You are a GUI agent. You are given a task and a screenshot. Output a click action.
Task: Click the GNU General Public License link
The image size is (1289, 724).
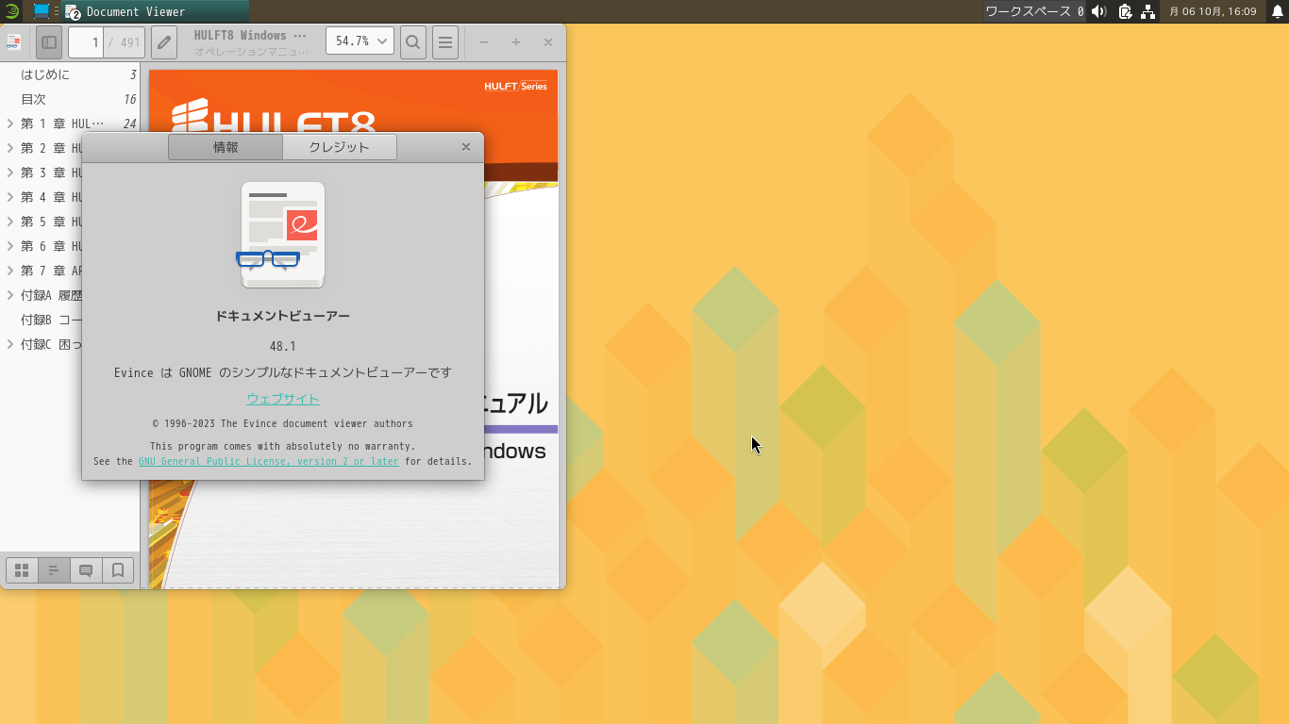pyautogui.click(x=268, y=461)
